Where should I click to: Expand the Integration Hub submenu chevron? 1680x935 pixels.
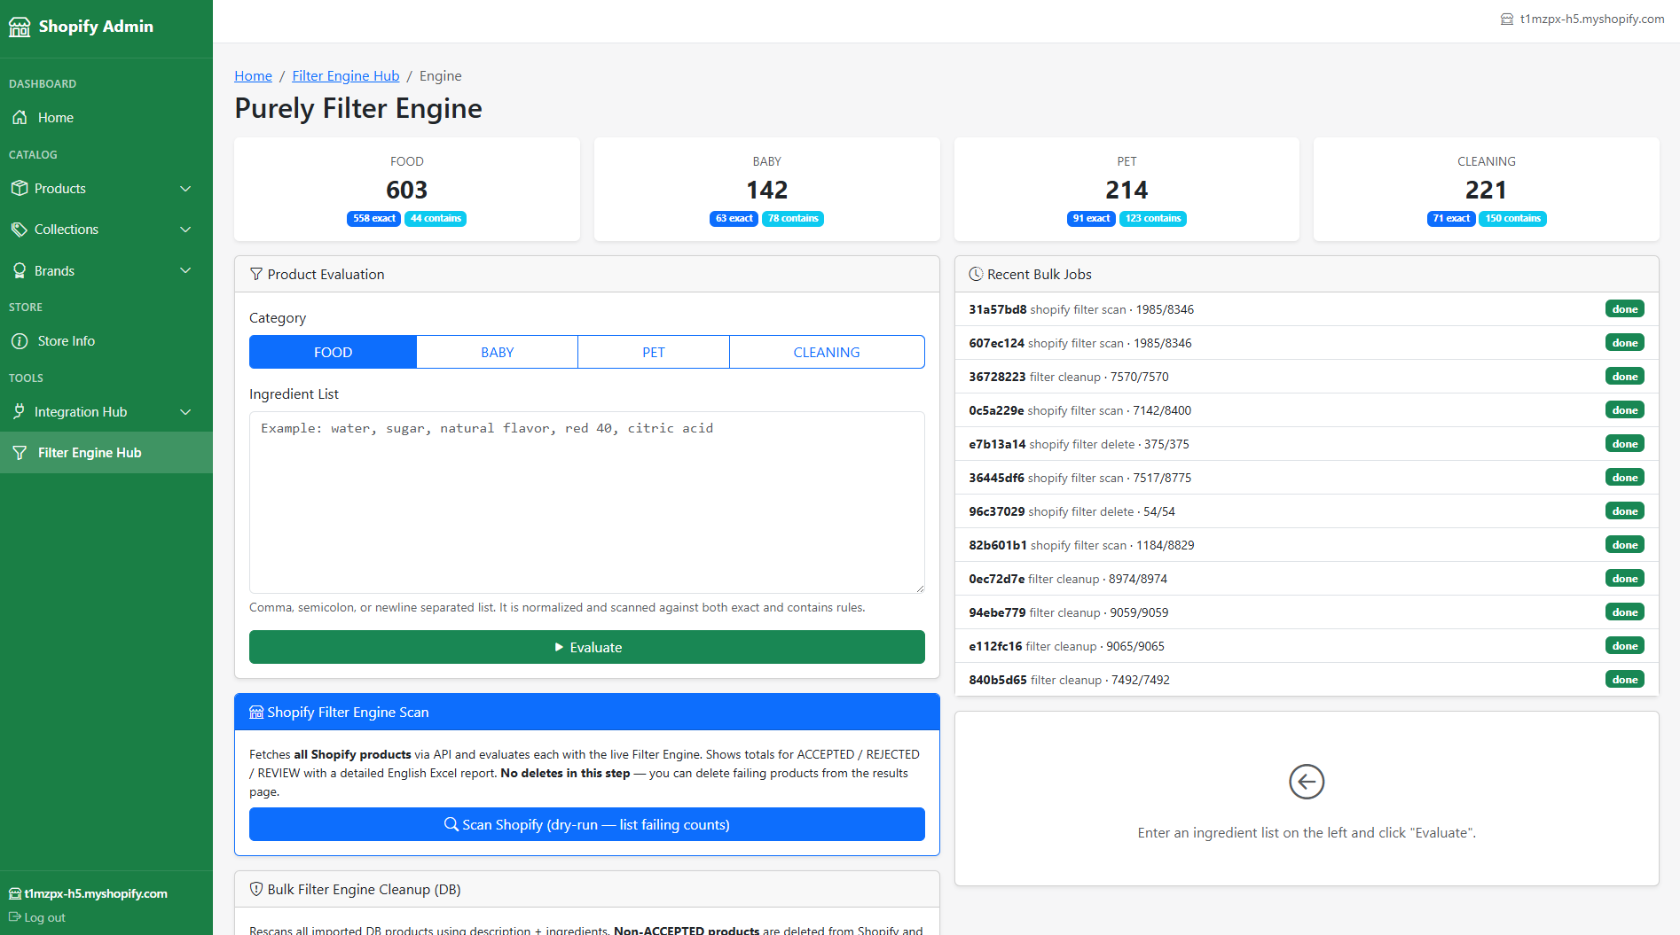(185, 412)
